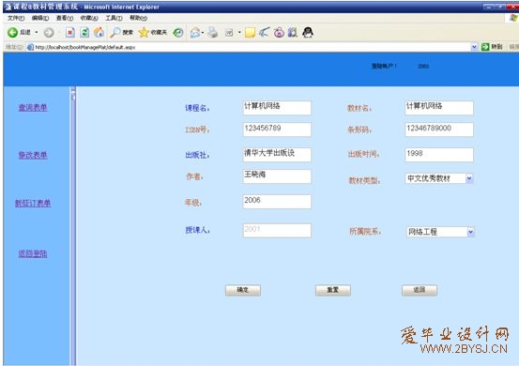
Task: Click the 重置 button
Action: (333, 290)
